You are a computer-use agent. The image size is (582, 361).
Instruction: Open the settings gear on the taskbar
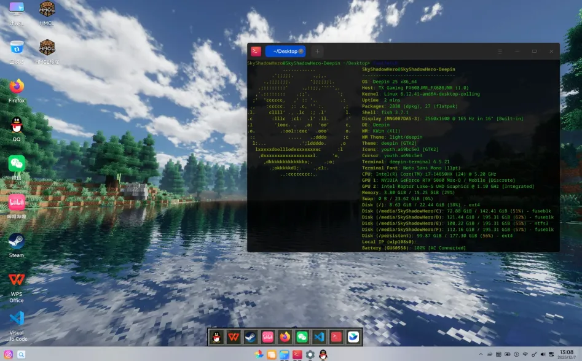pyautogui.click(x=310, y=355)
